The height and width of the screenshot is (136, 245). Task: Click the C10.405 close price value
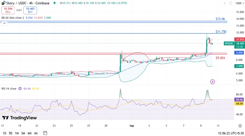pos(100,3)
